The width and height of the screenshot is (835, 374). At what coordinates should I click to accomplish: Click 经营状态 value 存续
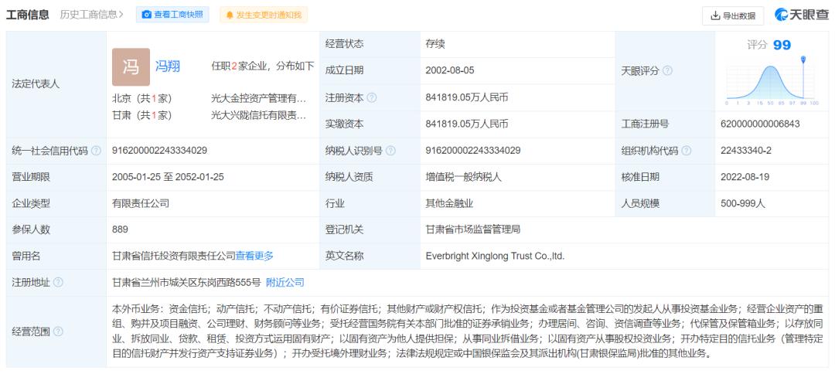pos(435,43)
